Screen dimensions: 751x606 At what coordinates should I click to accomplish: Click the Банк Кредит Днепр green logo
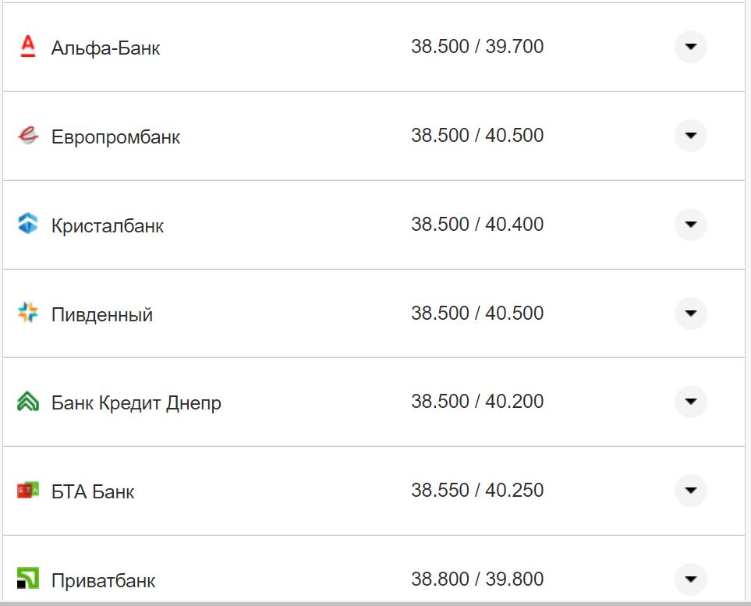point(28,402)
